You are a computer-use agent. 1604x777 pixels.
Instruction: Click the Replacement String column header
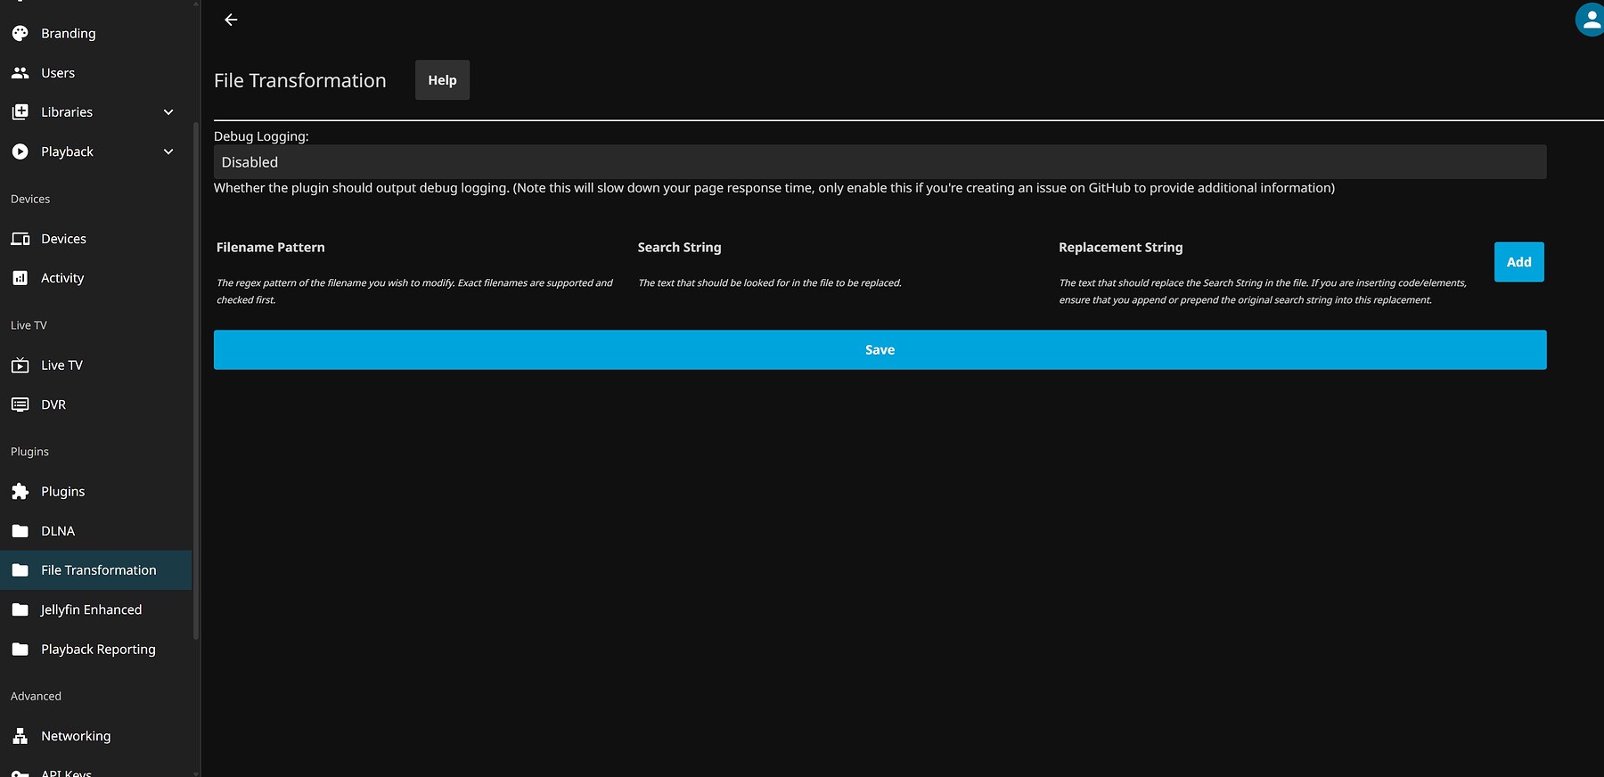[1120, 248]
